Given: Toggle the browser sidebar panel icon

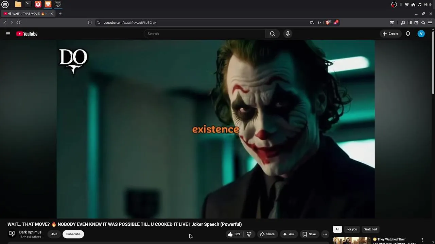Looking at the screenshot, I should click(410, 23).
